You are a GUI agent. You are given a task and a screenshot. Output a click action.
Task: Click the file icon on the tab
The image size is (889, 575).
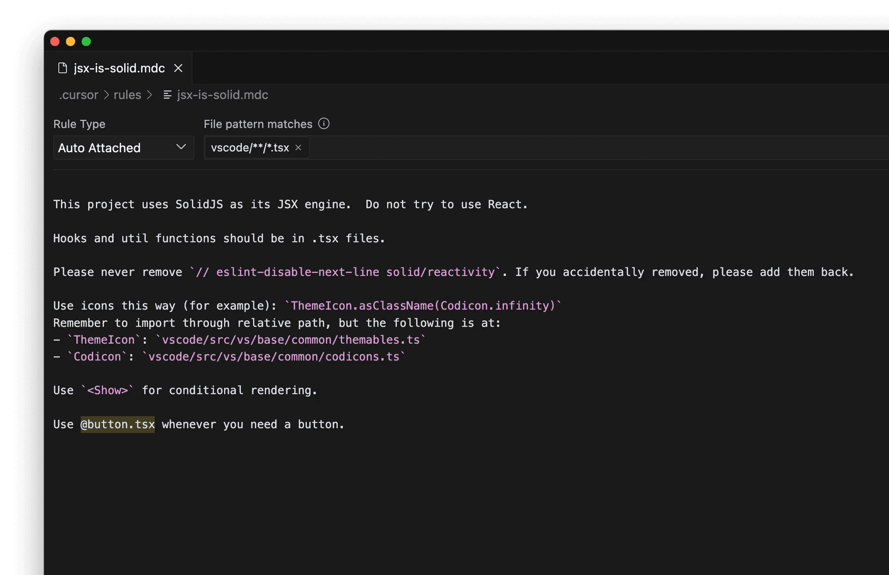[x=63, y=68]
